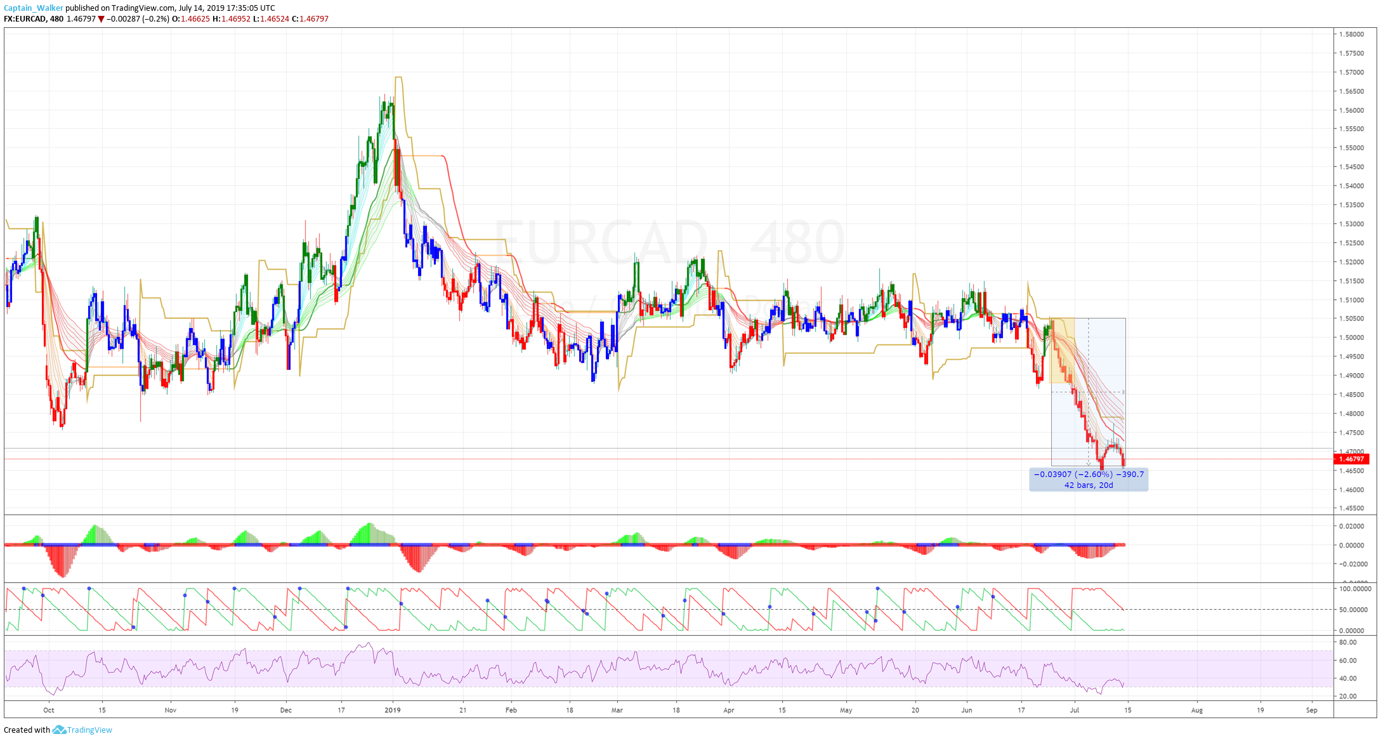Click the 50.00000 oscillator axis label
The width and height of the screenshot is (1381, 741).
pyautogui.click(x=1354, y=610)
